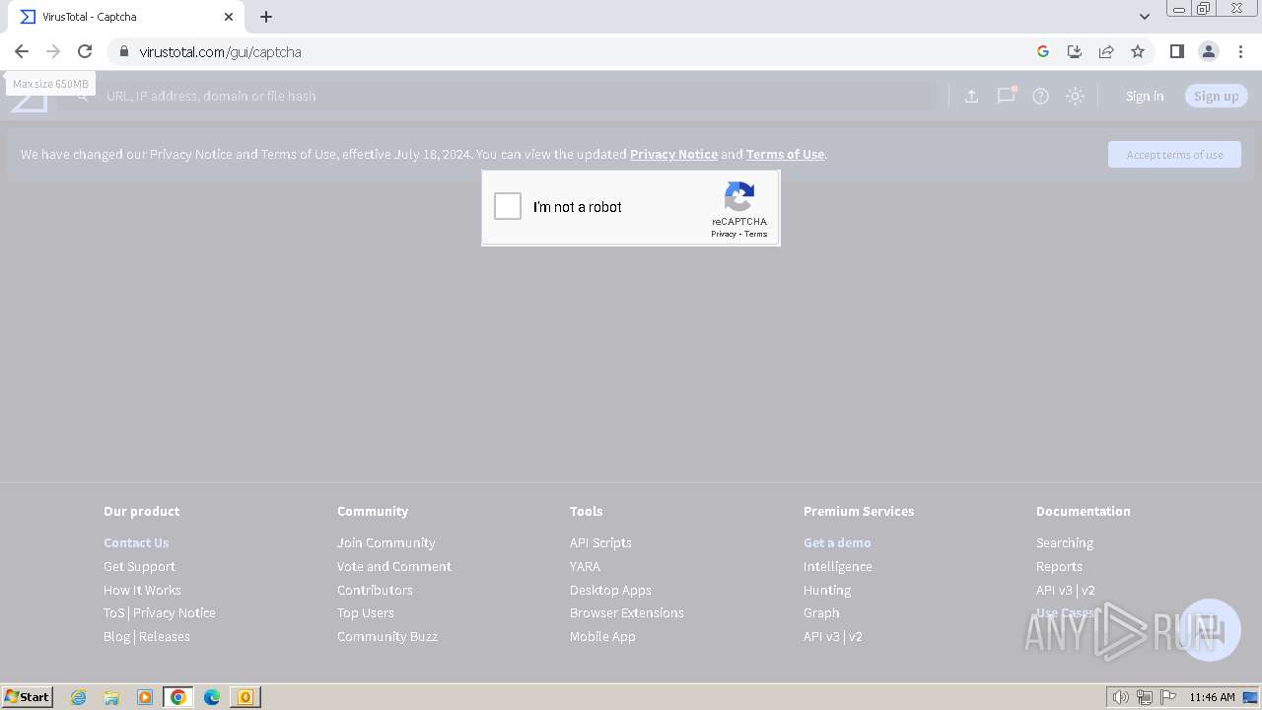Open Contributors footer link
This screenshot has height=710, width=1262.
tap(375, 590)
